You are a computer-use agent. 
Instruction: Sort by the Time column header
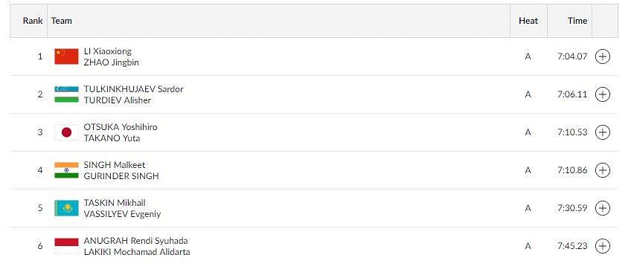[x=577, y=21]
